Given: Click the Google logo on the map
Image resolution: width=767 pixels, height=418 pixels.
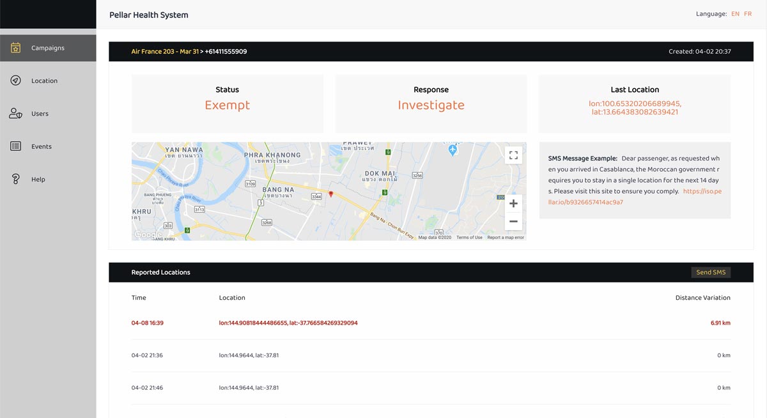Looking at the screenshot, I should [148, 235].
